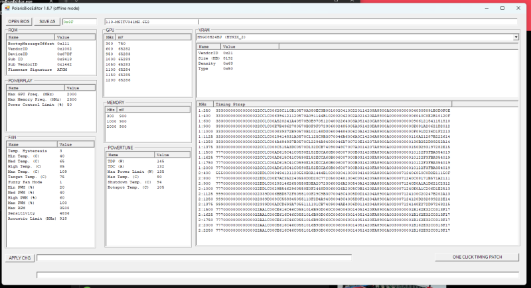Select the Shutdown Temp. (C) row
The height and width of the screenshot is (288, 531).
pyautogui.click(x=148, y=182)
